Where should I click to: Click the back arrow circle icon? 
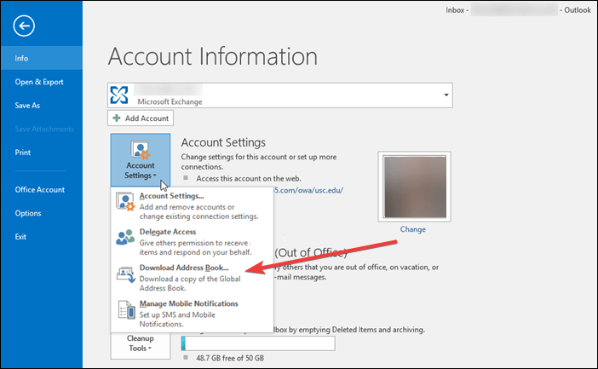(x=24, y=26)
